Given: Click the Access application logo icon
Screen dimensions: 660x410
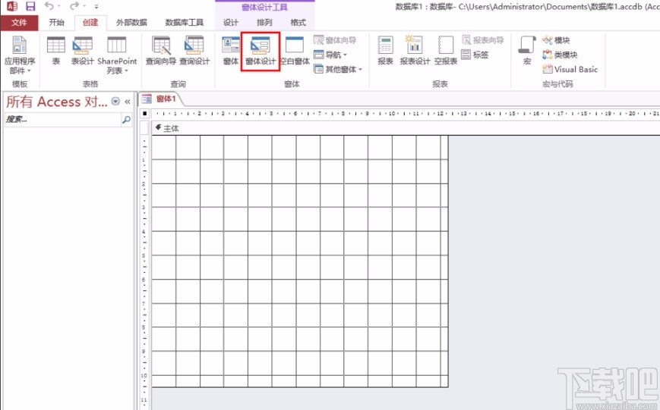Looking at the screenshot, I should (x=12, y=6).
